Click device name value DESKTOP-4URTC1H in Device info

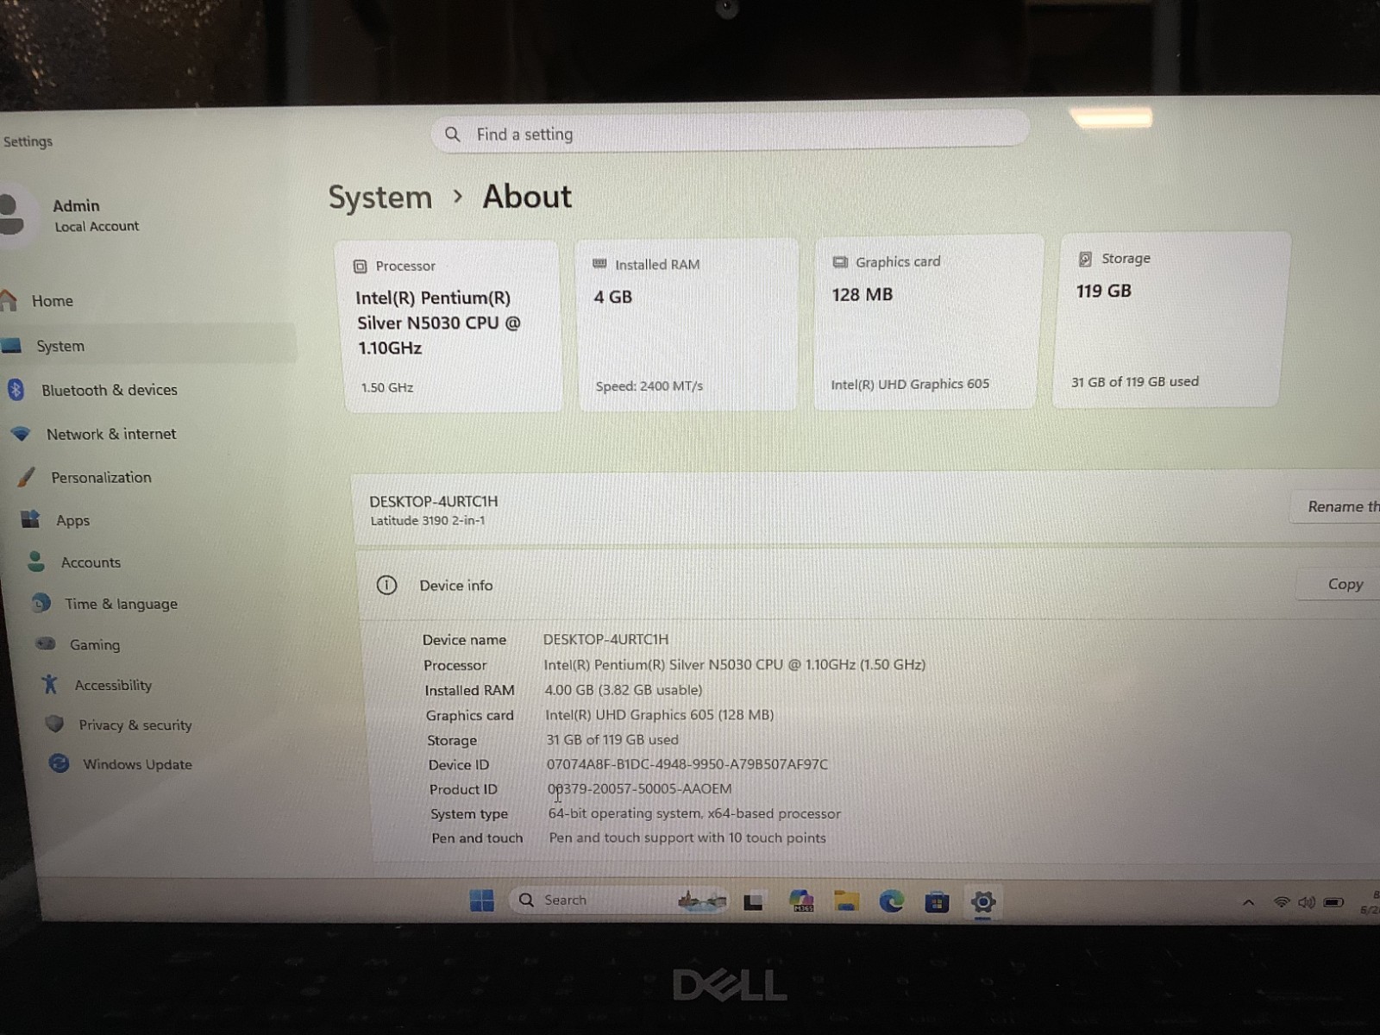pyautogui.click(x=605, y=639)
